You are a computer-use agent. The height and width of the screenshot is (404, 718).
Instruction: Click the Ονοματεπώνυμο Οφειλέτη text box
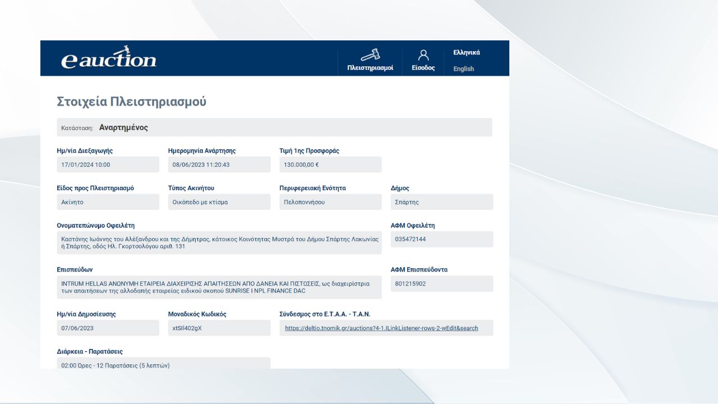click(x=219, y=242)
